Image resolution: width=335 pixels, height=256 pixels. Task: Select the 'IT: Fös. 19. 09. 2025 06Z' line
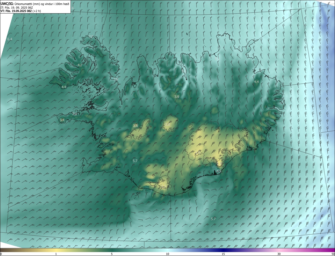click(x=17, y=8)
